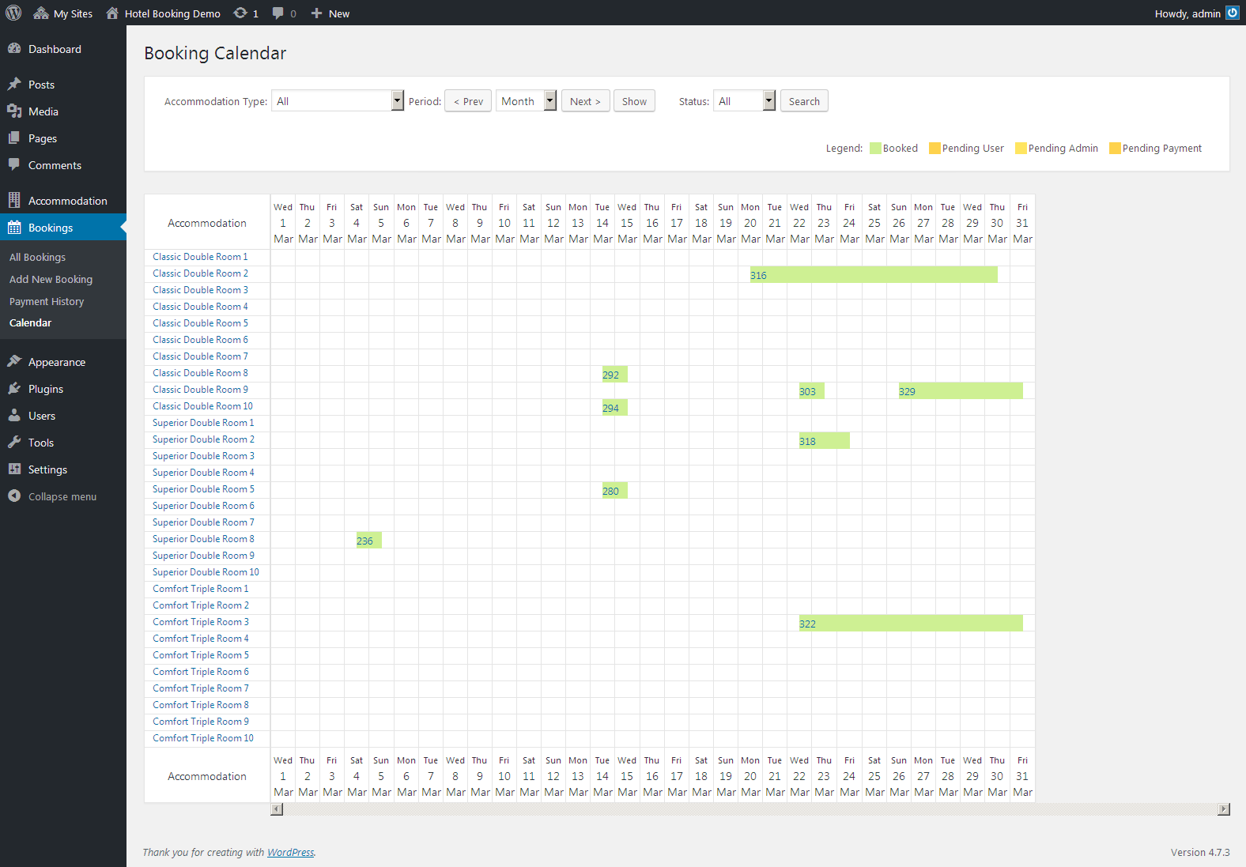
Task: Open the Appearance menu in sidebar
Action: 57,362
